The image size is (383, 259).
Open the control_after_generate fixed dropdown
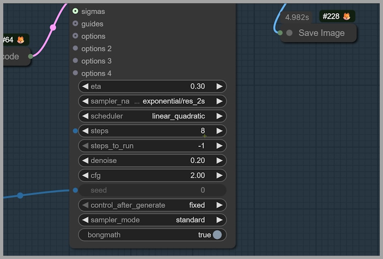coord(152,205)
